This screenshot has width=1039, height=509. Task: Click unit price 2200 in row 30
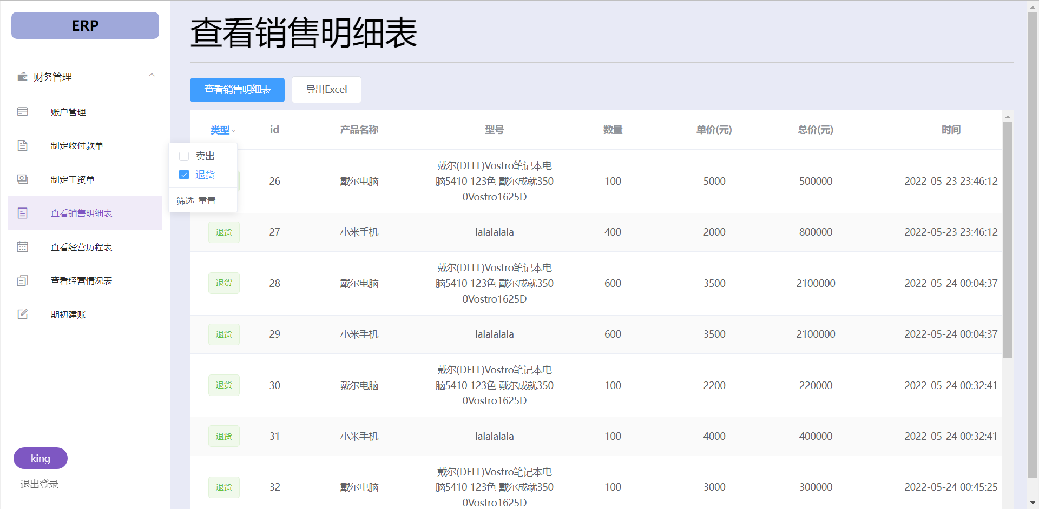714,386
